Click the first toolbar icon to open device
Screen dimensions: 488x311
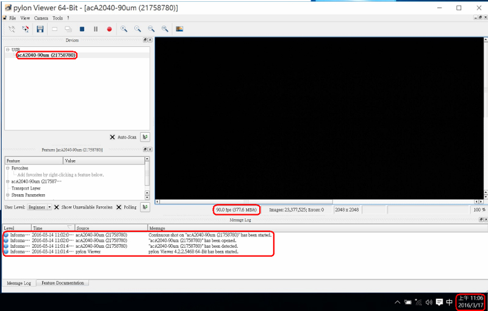(12, 29)
